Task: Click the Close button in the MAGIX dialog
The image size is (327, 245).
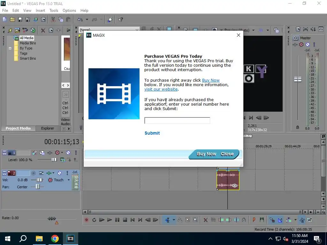Action: (227, 154)
